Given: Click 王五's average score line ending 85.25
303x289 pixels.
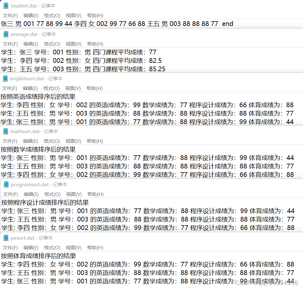Looking at the screenshot, I should pyautogui.click(x=83, y=69).
